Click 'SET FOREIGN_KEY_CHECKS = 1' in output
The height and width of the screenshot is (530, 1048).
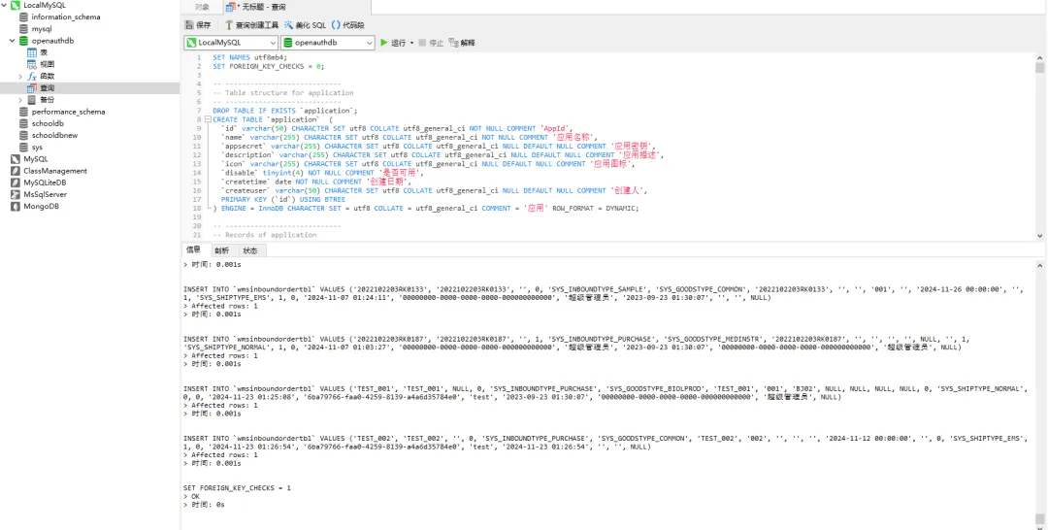(238, 488)
